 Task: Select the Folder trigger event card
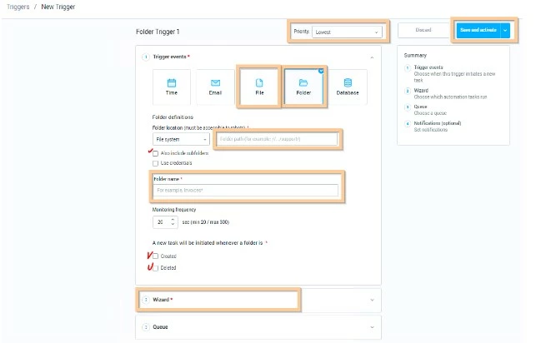click(303, 87)
